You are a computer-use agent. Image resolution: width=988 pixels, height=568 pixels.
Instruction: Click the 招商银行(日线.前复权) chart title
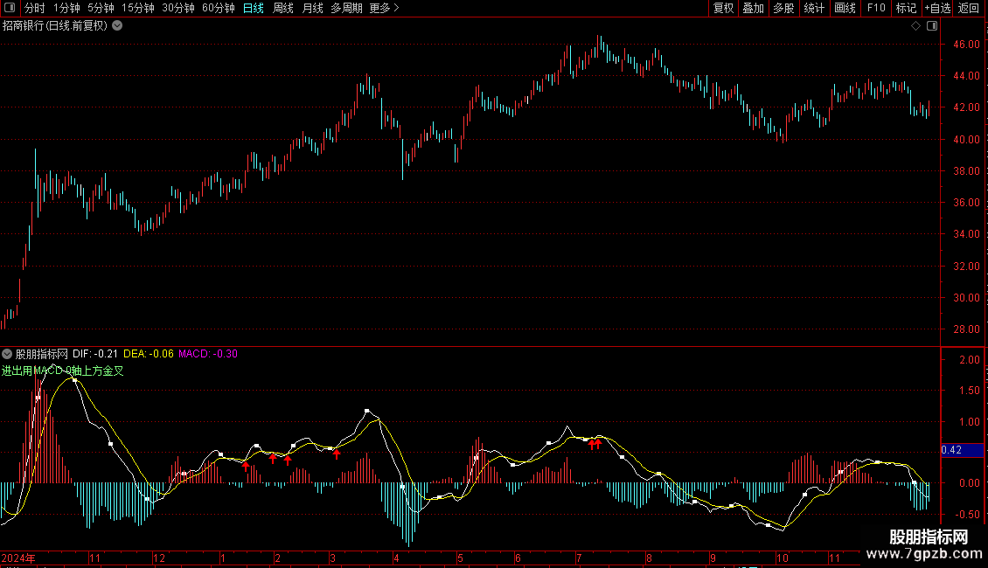click(x=55, y=26)
